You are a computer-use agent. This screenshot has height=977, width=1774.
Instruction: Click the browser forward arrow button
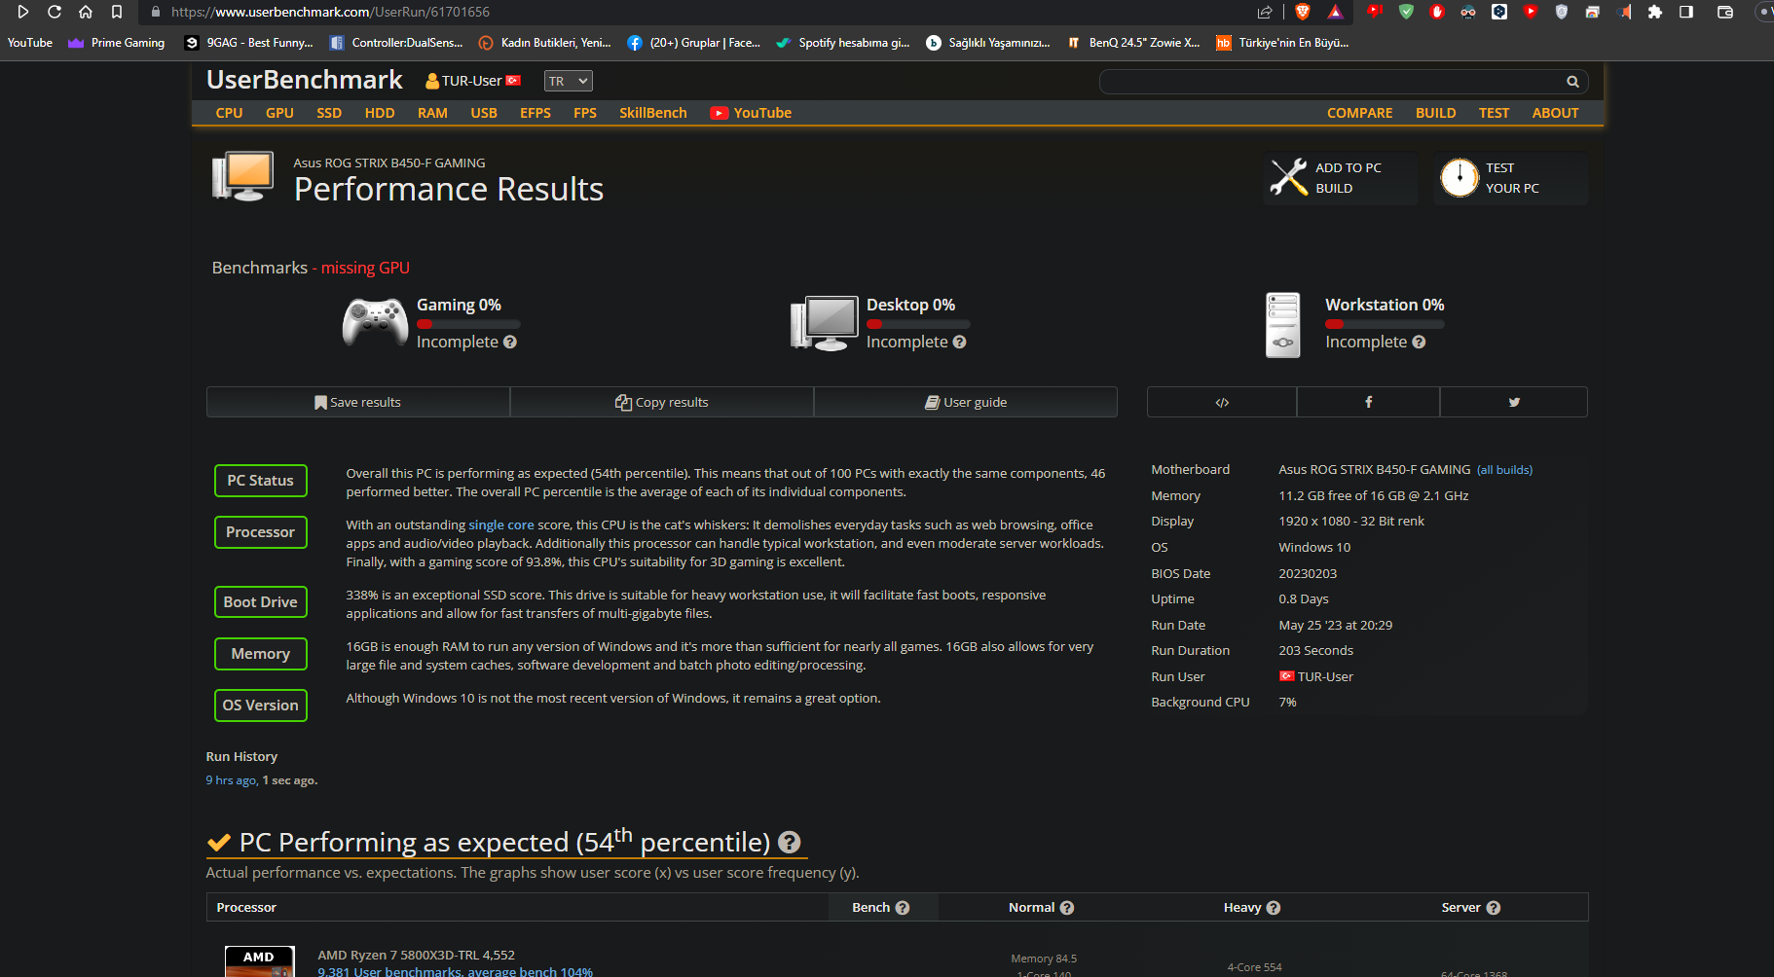(23, 12)
